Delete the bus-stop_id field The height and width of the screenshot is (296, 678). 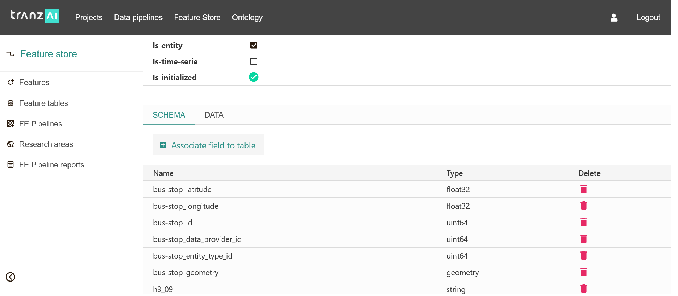coord(584,223)
